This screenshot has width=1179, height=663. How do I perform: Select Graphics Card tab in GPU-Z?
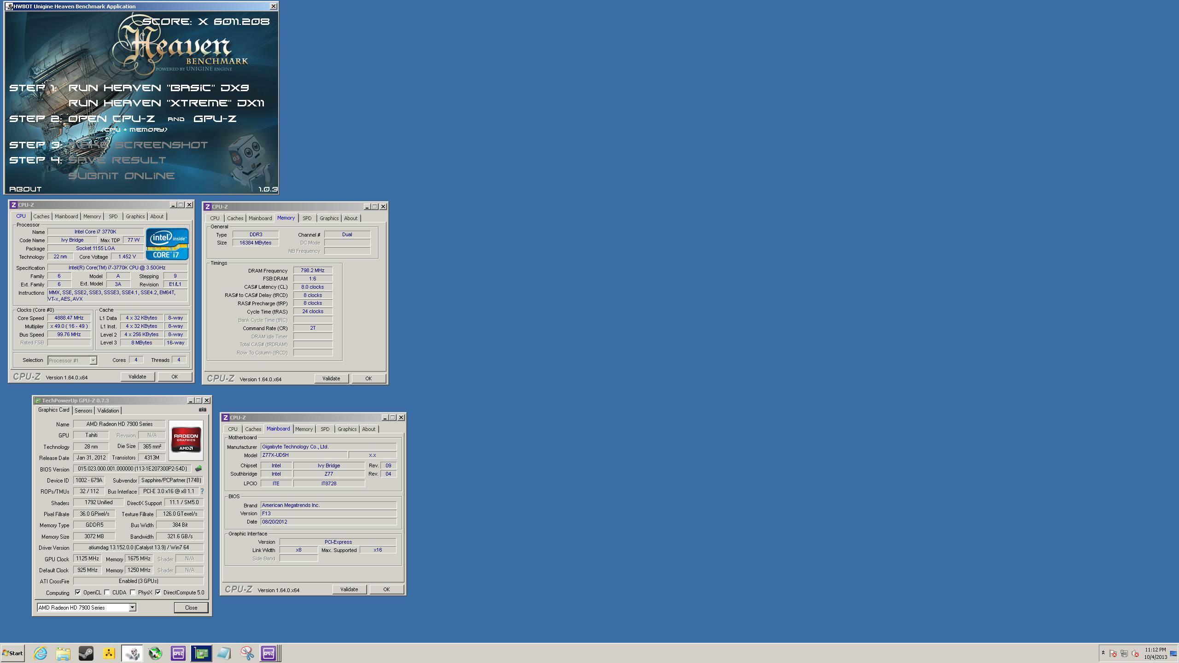(54, 410)
